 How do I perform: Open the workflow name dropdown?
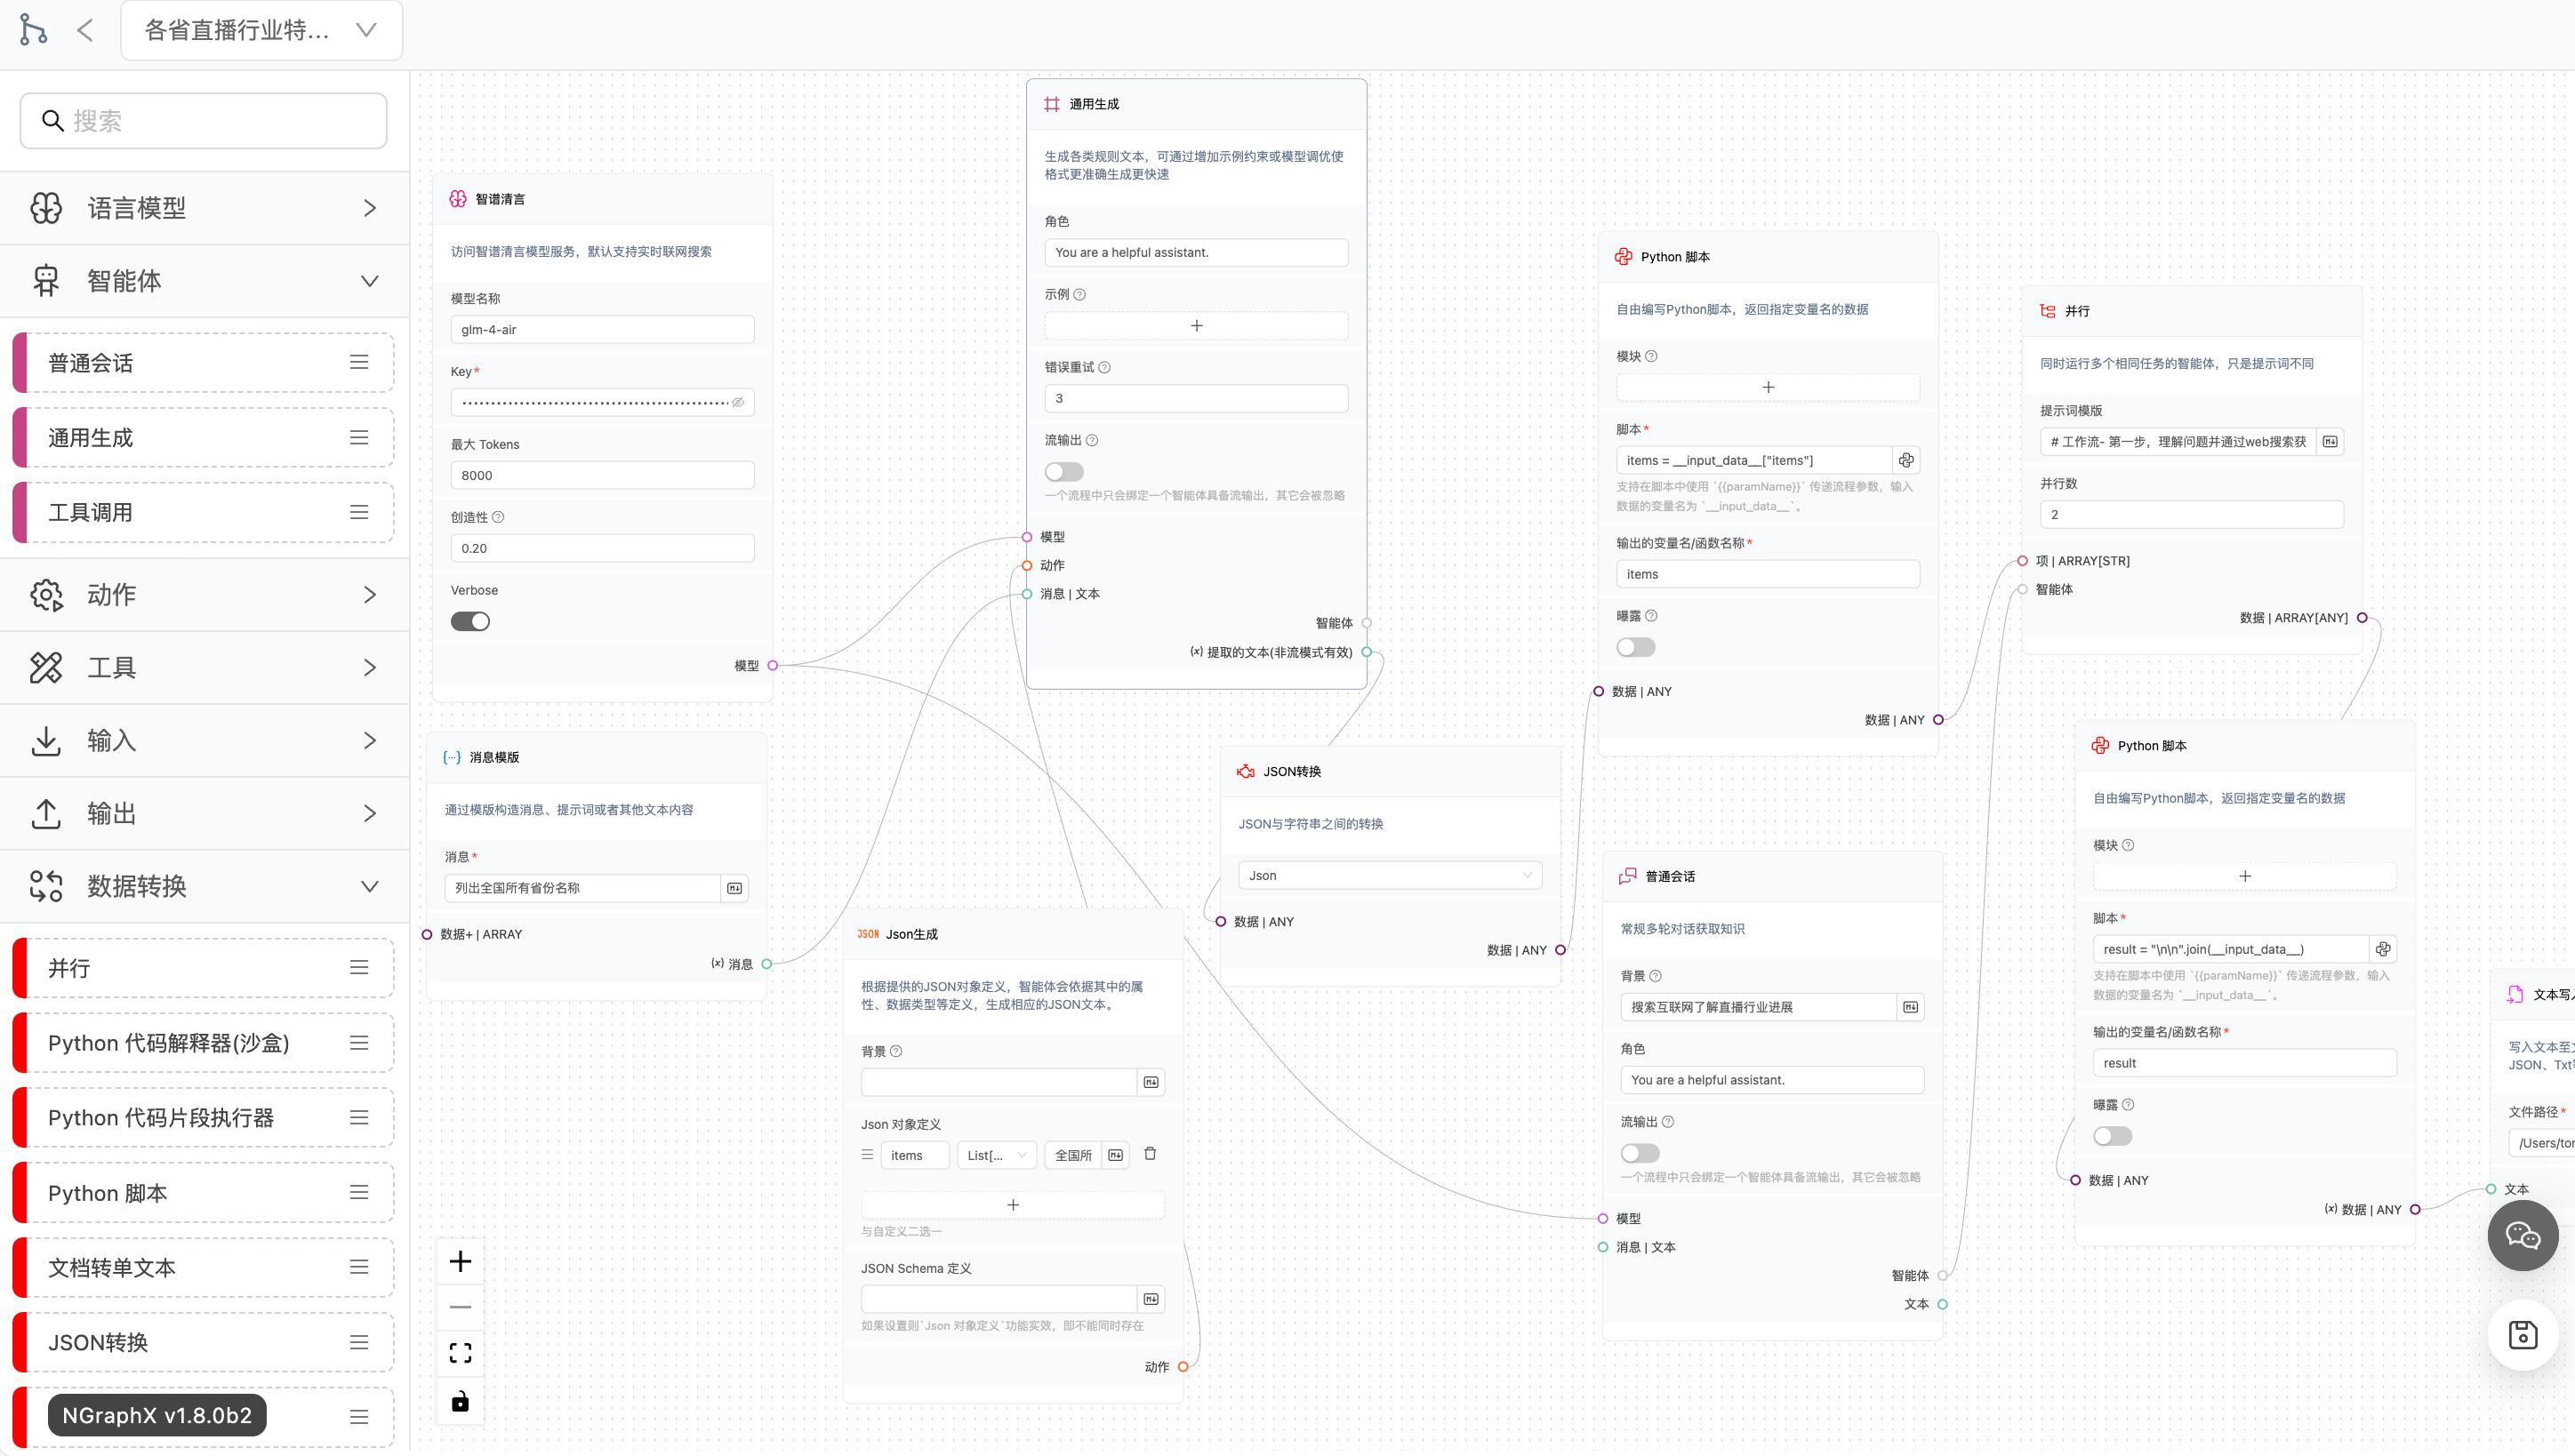click(262, 30)
